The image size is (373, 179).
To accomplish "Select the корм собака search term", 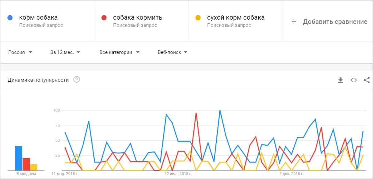I will pyautogui.click(x=38, y=18).
